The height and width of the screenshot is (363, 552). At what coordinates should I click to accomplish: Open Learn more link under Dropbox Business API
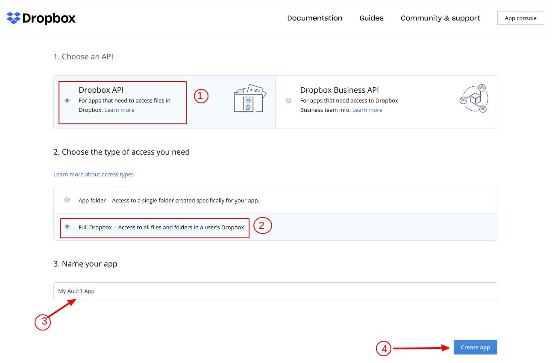pos(367,110)
